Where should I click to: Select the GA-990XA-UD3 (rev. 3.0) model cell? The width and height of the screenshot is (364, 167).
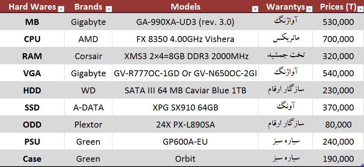point(185,22)
